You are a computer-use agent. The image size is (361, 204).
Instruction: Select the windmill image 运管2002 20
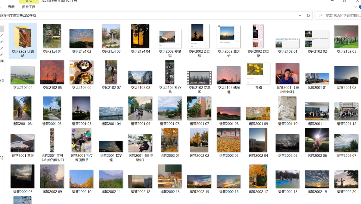click(346, 179)
